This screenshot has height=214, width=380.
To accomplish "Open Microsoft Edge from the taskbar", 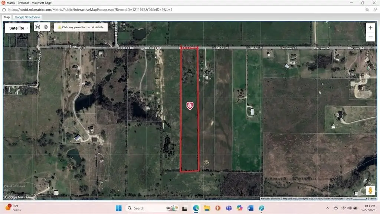I will [196, 208].
